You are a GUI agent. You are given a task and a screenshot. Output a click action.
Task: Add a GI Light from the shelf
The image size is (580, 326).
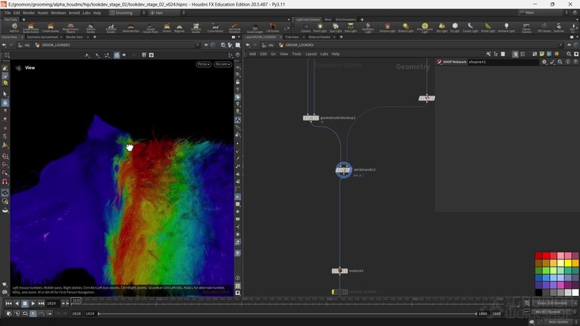(455, 28)
